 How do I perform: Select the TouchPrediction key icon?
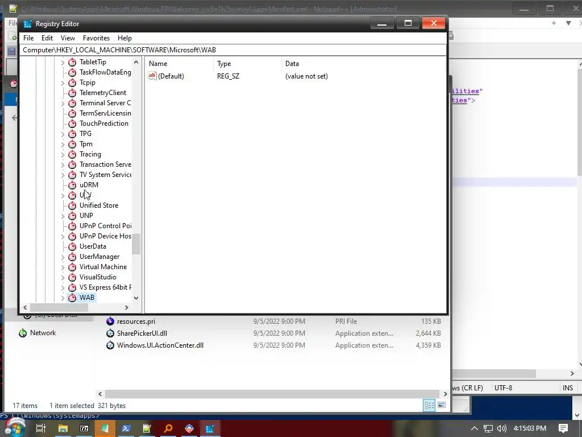[x=72, y=123]
